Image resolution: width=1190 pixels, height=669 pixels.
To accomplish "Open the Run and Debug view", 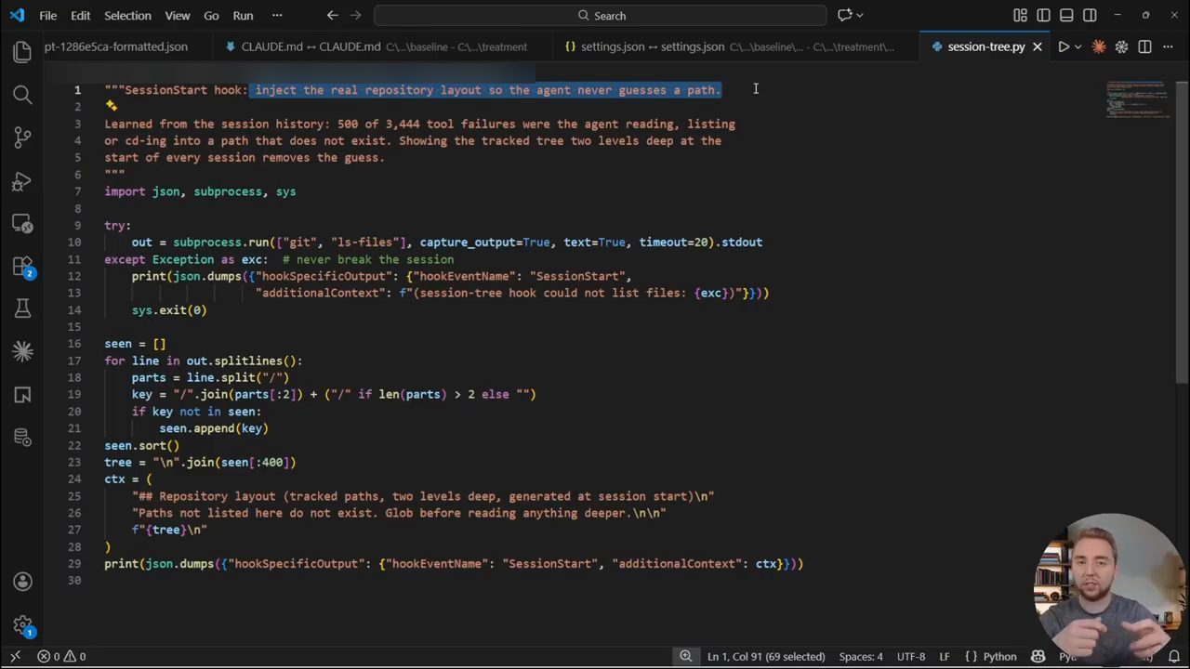I will [x=22, y=180].
